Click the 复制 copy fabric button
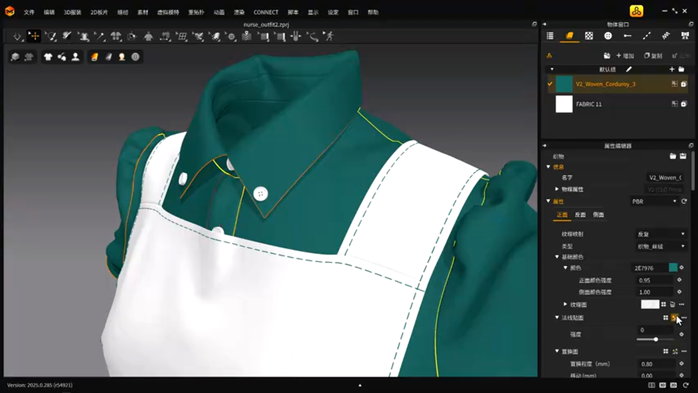 click(653, 56)
